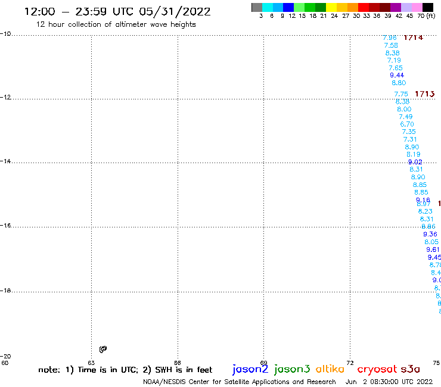Click the 7.31 wave height value

click(410, 139)
